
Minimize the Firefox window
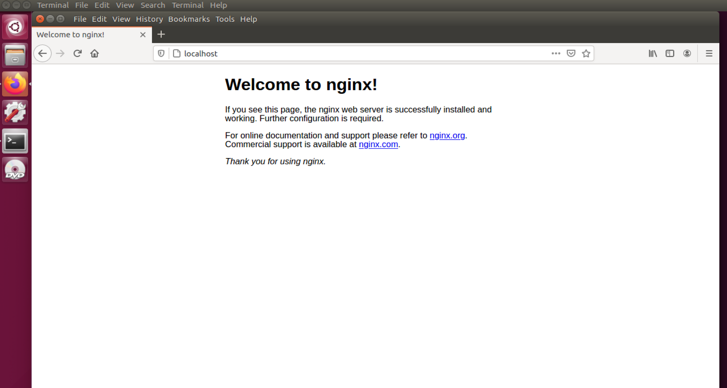50,19
